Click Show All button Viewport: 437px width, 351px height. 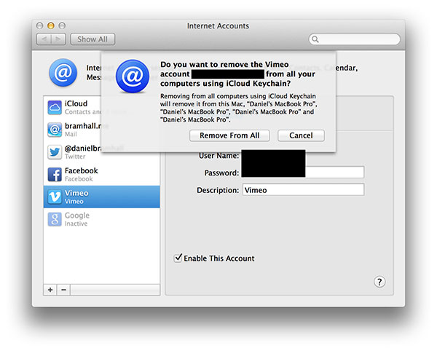[92, 39]
